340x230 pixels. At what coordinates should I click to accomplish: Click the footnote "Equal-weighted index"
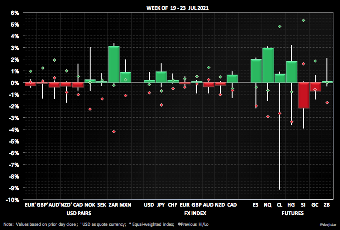click(153, 224)
